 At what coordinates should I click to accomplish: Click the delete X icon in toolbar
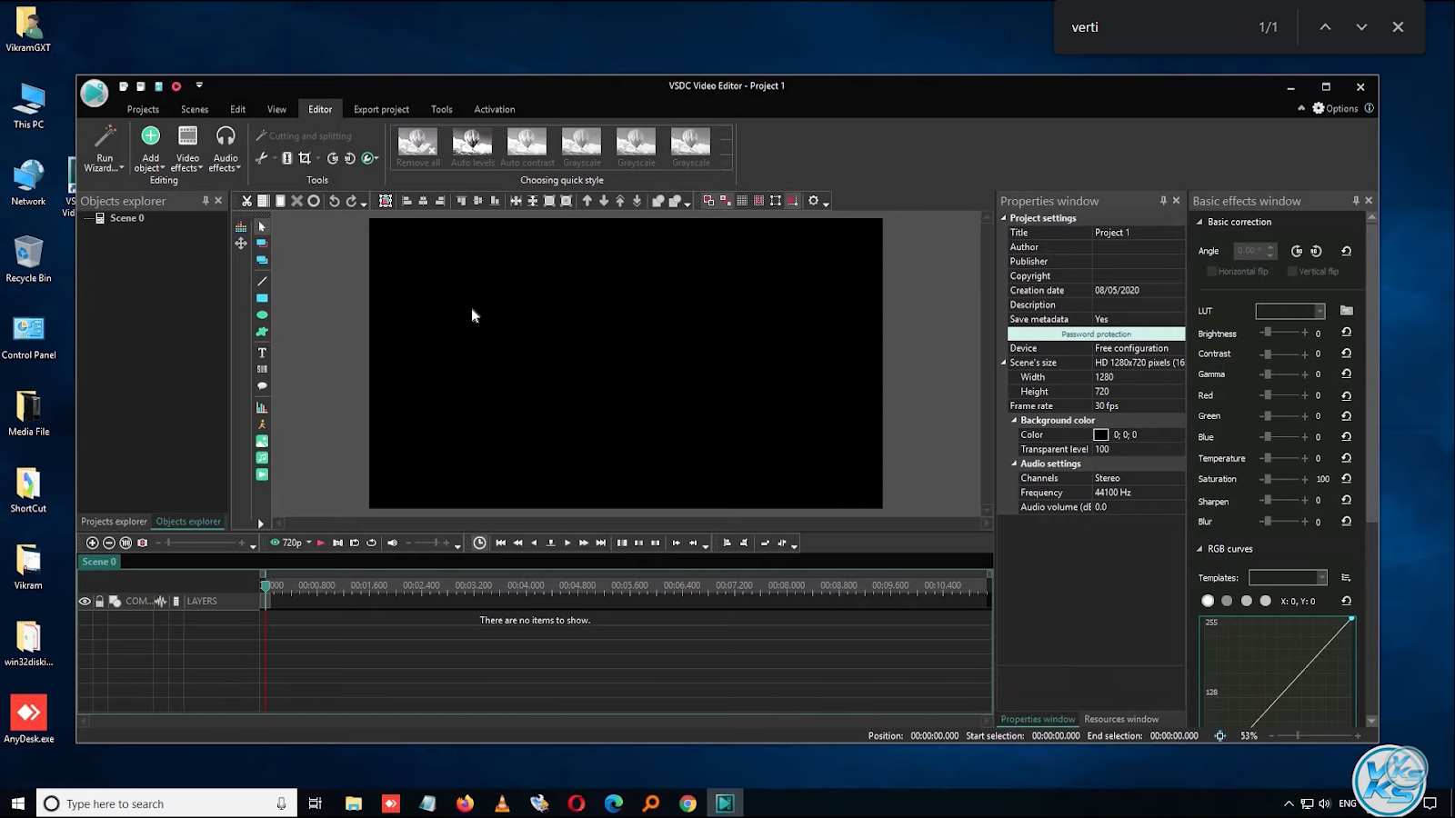pyautogui.click(x=296, y=201)
